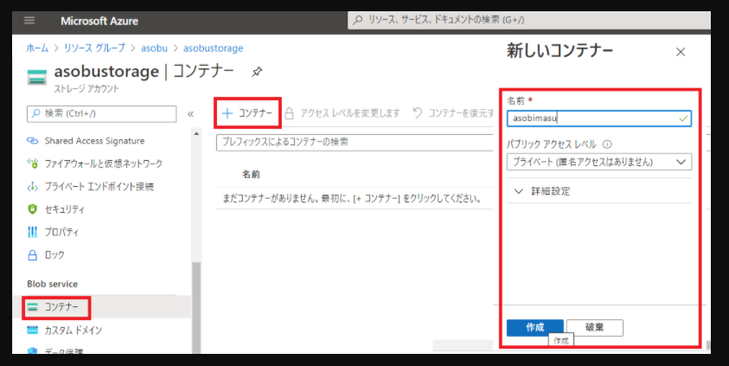Click the Microsoft Azure title
Screen dimensions: 729x366
pos(99,21)
